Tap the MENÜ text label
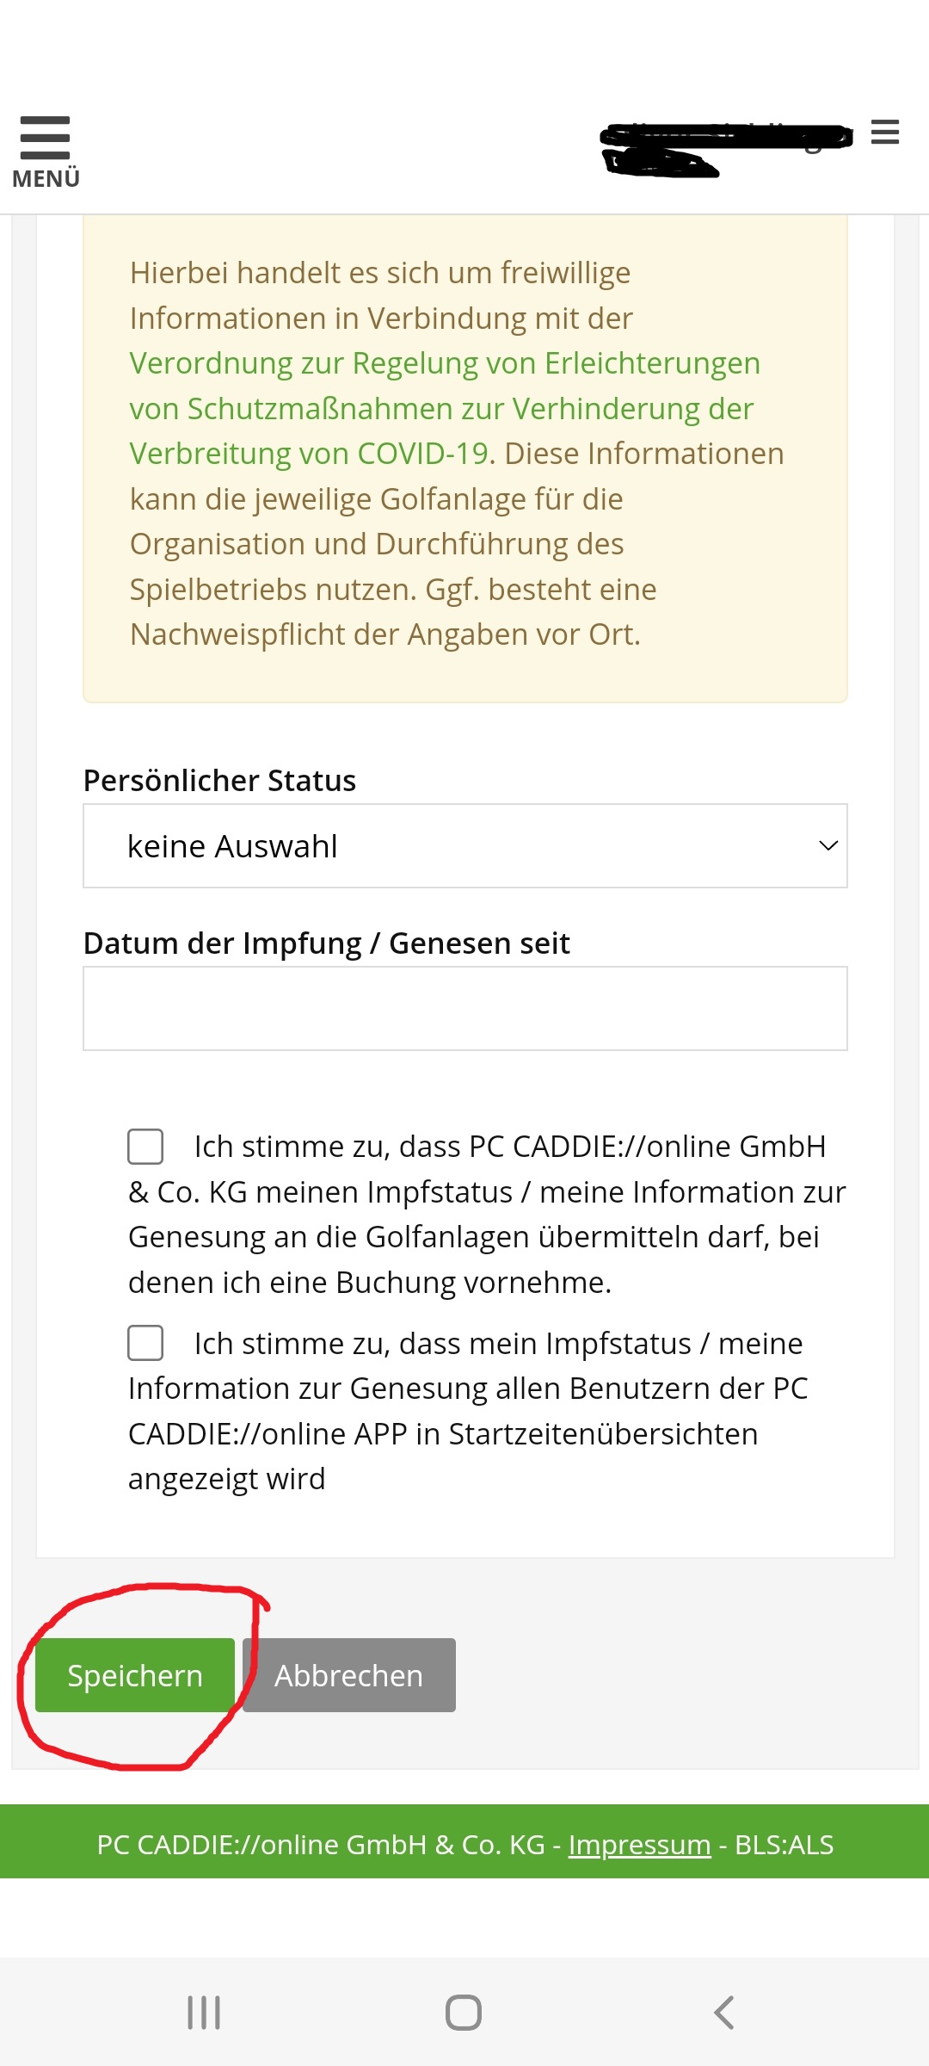Image resolution: width=929 pixels, height=2066 pixels. point(46,178)
